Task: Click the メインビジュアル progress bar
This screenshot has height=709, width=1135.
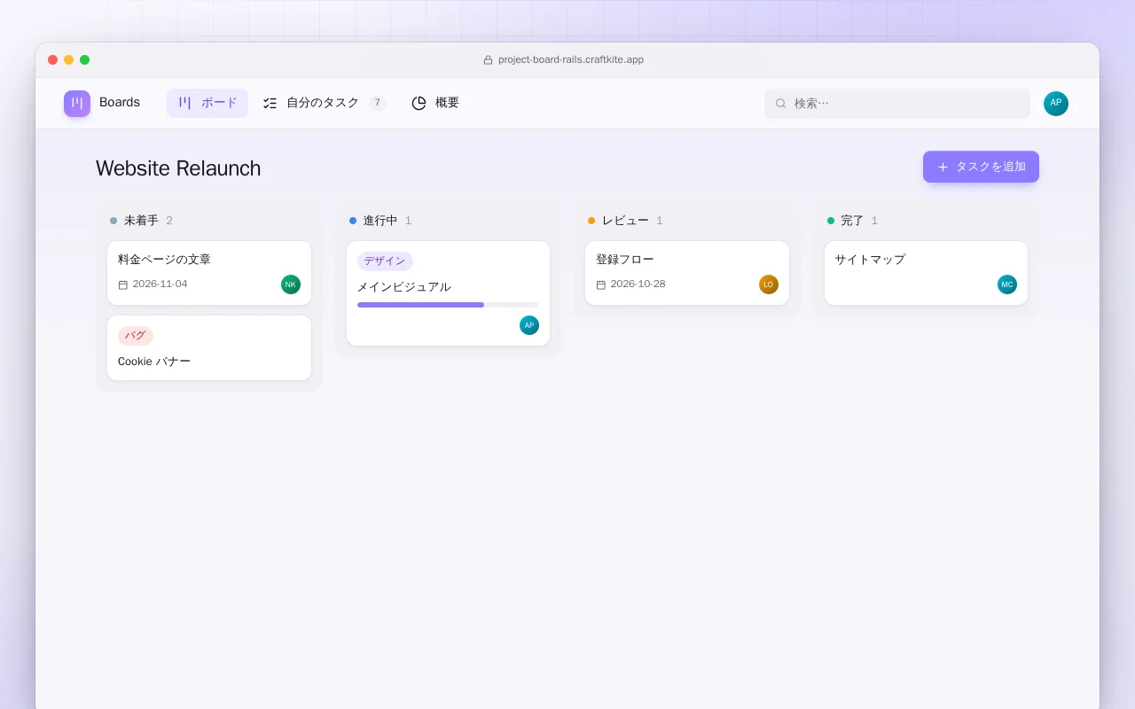Action: pos(448,305)
